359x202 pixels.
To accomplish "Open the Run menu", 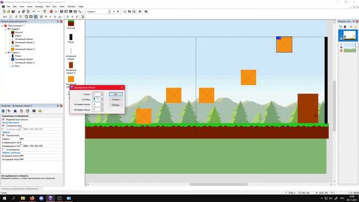I will pyautogui.click(x=55, y=7).
